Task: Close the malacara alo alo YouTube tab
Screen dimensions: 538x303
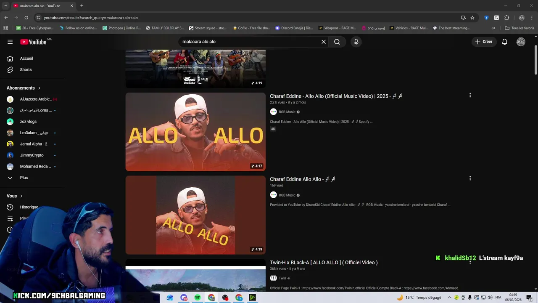Action: [71, 6]
